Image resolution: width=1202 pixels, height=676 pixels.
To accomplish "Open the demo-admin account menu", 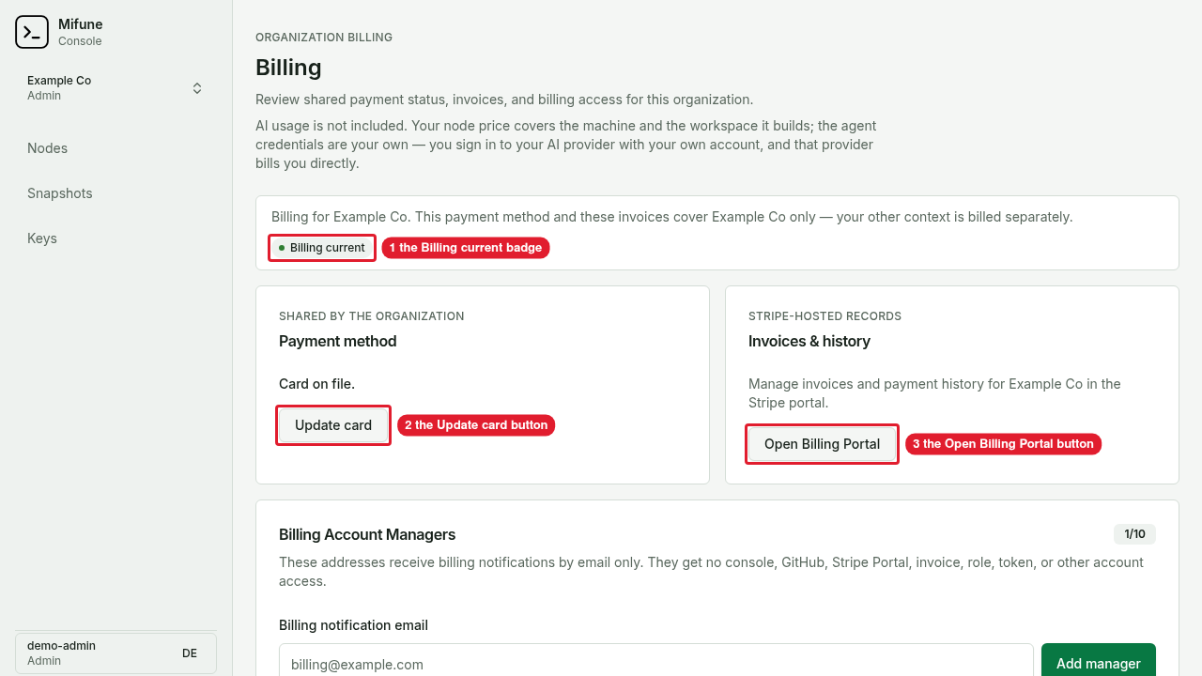I will (x=116, y=653).
